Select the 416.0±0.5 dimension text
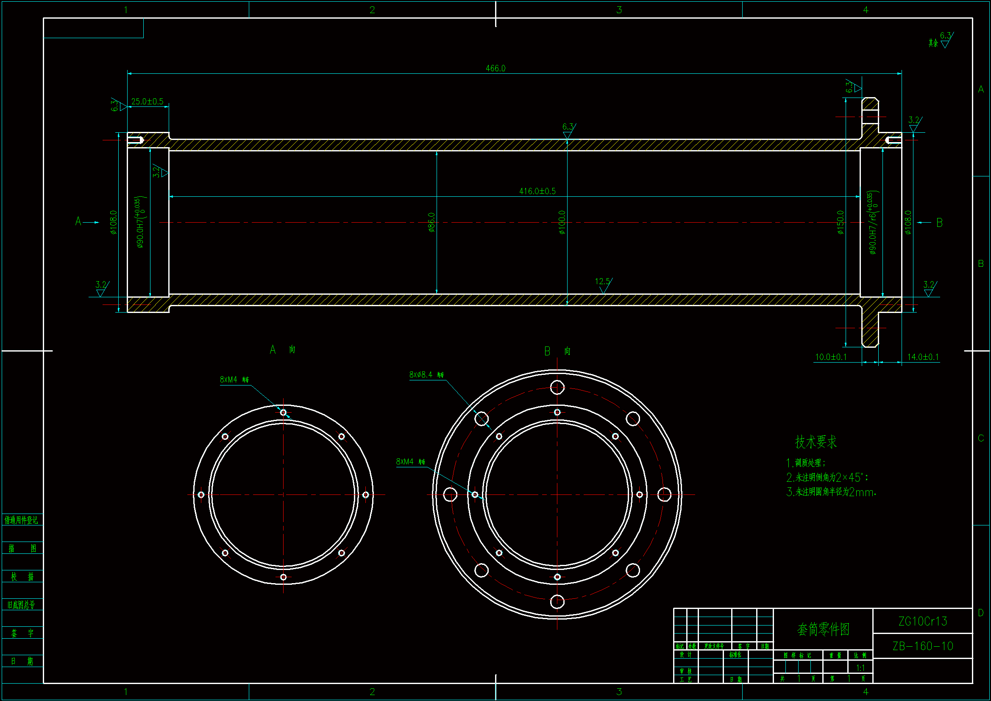This screenshot has width=991, height=701. pyautogui.click(x=537, y=191)
